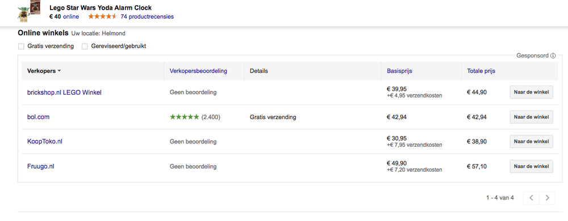The width and height of the screenshot is (568, 221).
Task: Sort by Verkopersbeoordeling column header
Action: [198, 71]
